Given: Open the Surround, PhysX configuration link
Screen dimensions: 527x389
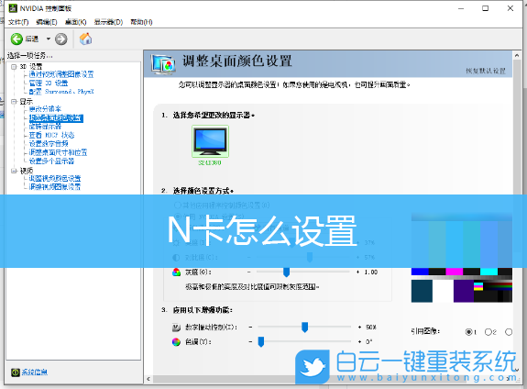Looking at the screenshot, I should tap(61, 92).
